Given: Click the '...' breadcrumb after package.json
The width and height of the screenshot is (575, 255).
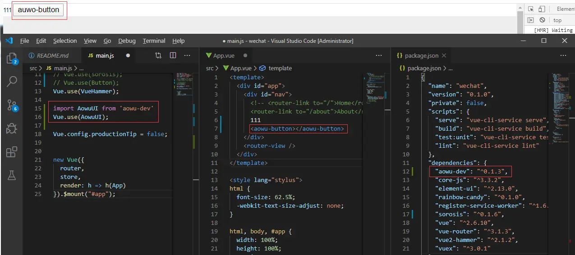Looking at the screenshot, I should point(451,68).
